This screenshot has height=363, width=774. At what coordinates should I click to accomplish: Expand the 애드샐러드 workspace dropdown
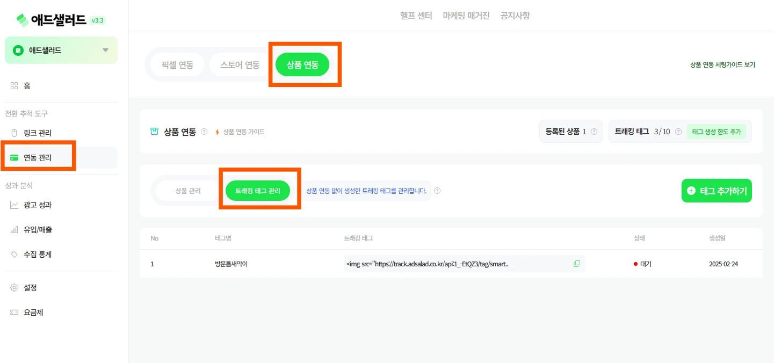105,50
